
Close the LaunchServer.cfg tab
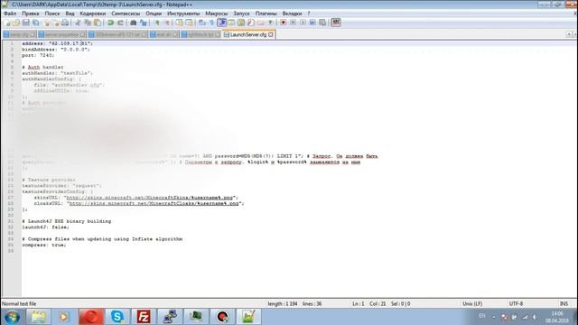(271, 34)
